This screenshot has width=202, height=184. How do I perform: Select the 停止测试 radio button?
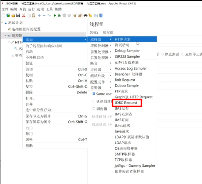click(162, 54)
